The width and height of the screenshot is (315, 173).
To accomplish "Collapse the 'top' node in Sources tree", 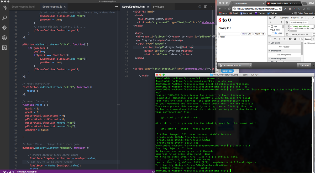I will coord(269,27).
